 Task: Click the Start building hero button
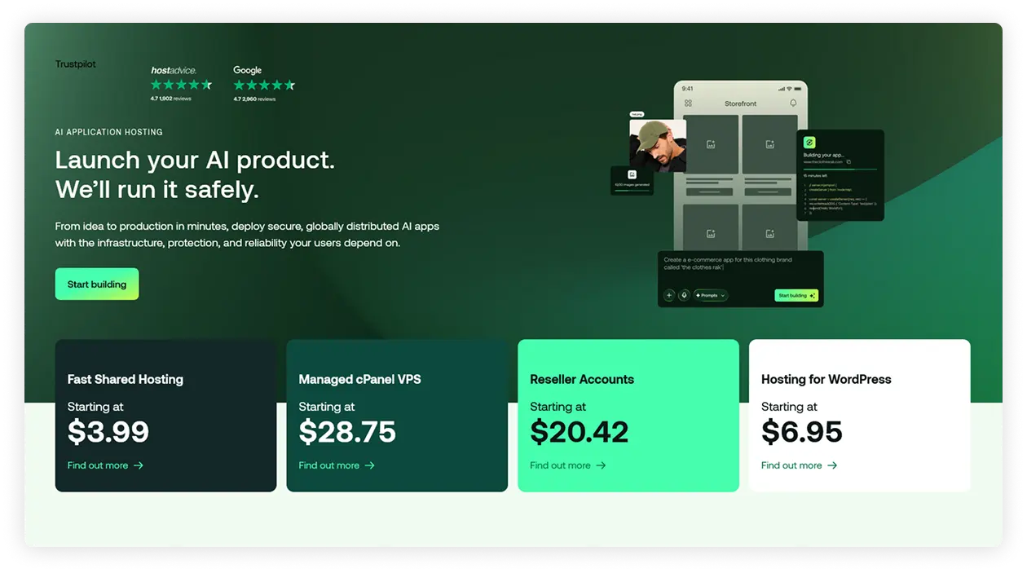97,284
